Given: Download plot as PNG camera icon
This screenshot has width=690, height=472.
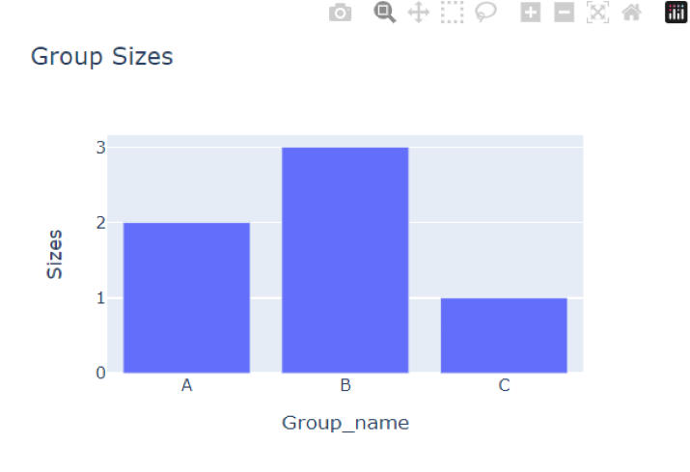Looking at the screenshot, I should pos(340,13).
